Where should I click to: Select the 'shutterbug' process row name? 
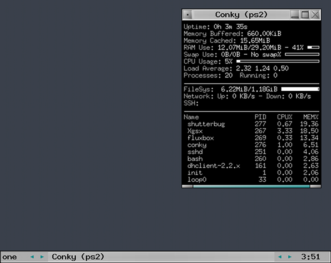[x=206, y=124]
